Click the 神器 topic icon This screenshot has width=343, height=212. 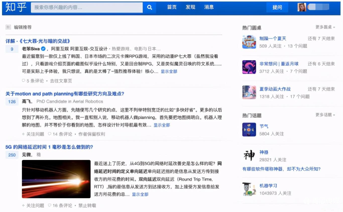point(249,155)
